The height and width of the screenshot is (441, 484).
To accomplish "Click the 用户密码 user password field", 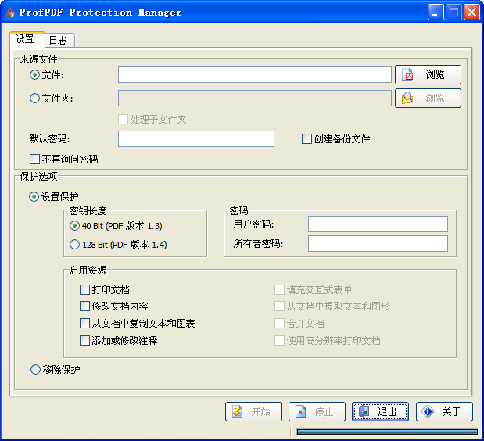I will (378, 224).
